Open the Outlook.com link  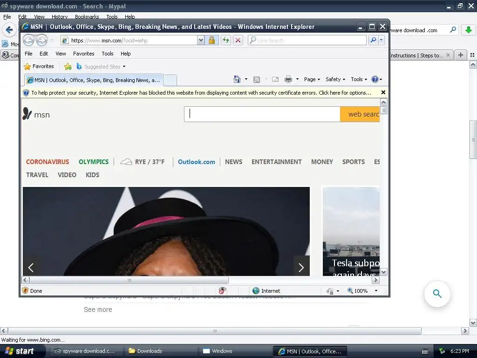point(197,162)
